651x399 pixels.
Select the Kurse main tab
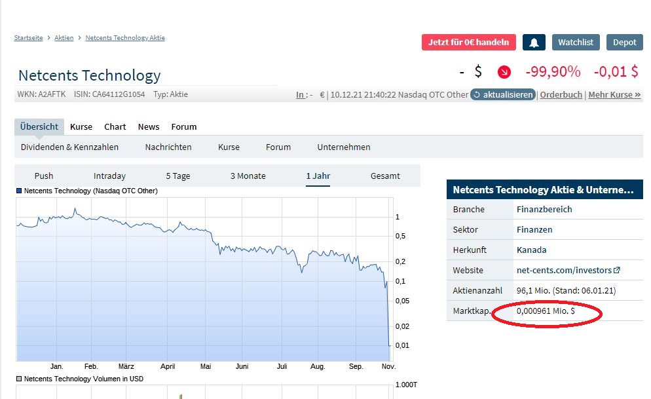(x=81, y=126)
